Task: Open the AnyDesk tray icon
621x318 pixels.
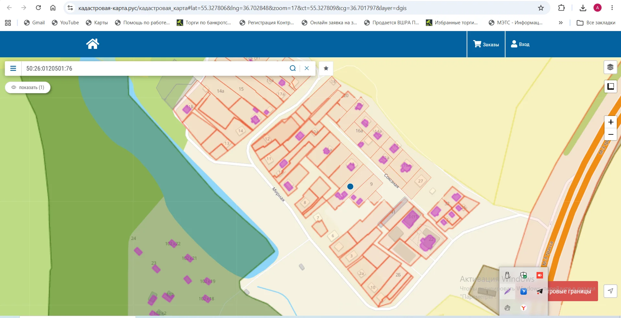Action: (x=540, y=275)
